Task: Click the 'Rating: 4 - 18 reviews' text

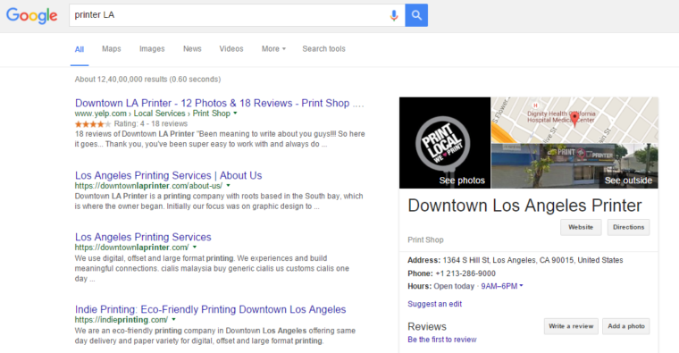Action: 151,124
